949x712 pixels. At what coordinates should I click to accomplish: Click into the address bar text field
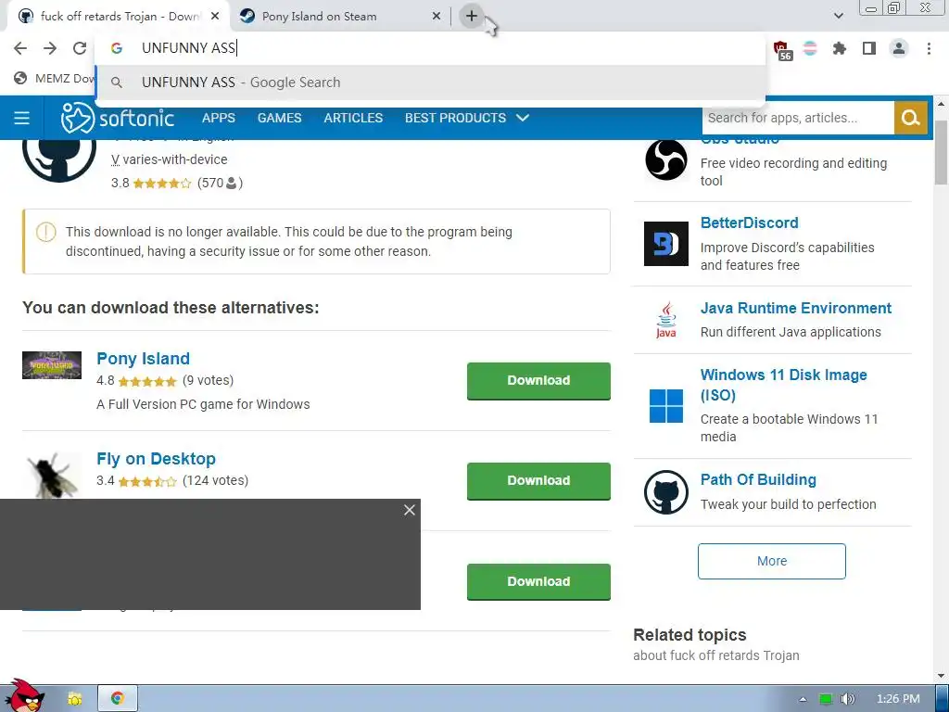click(430, 48)
